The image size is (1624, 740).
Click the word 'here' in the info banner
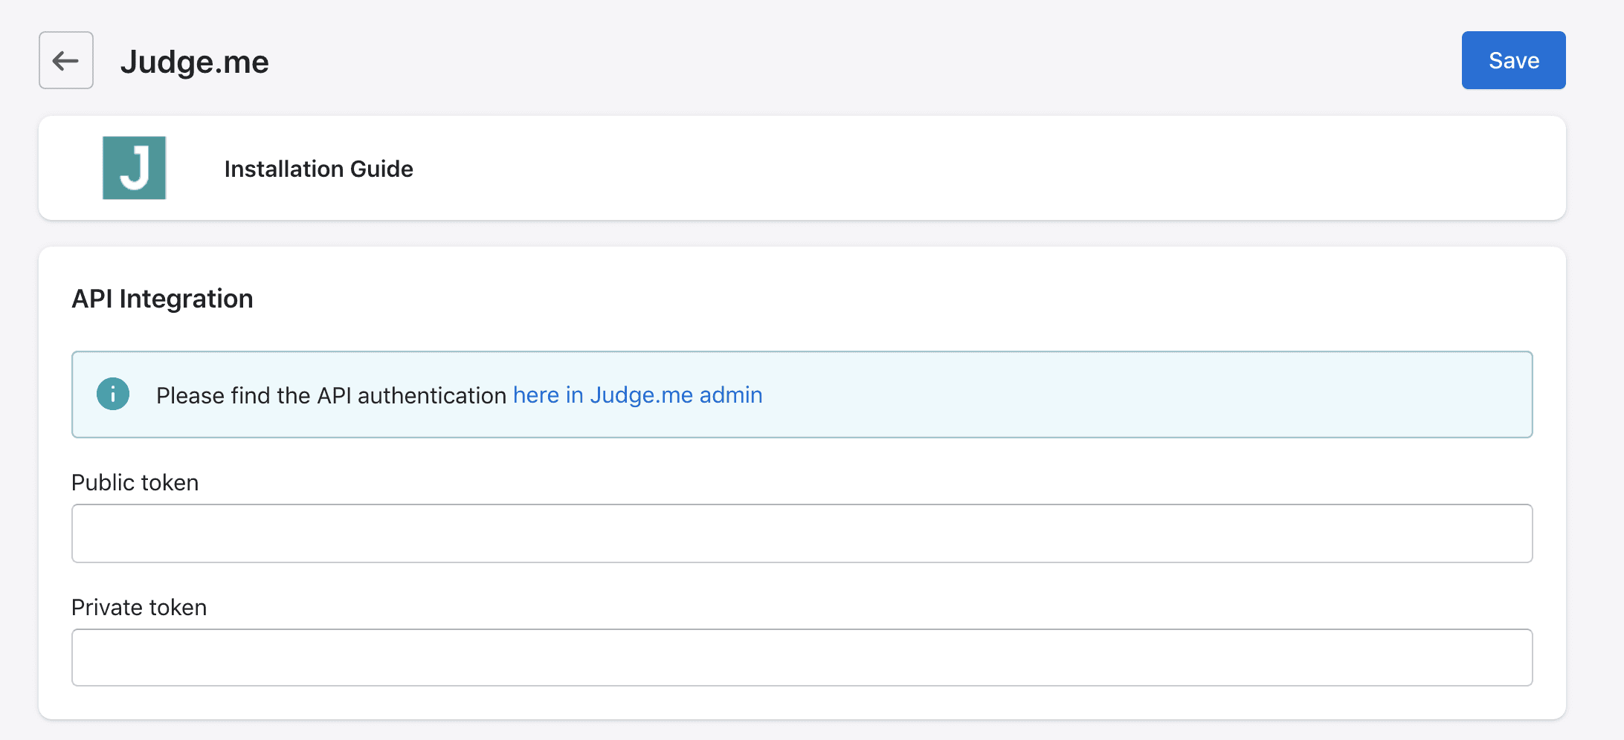(535, 395)
